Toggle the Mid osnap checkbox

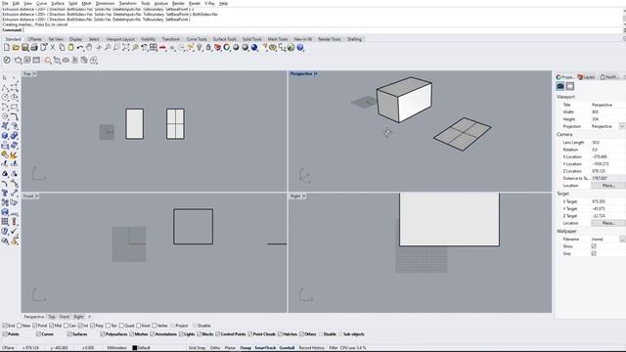point(52,326)
